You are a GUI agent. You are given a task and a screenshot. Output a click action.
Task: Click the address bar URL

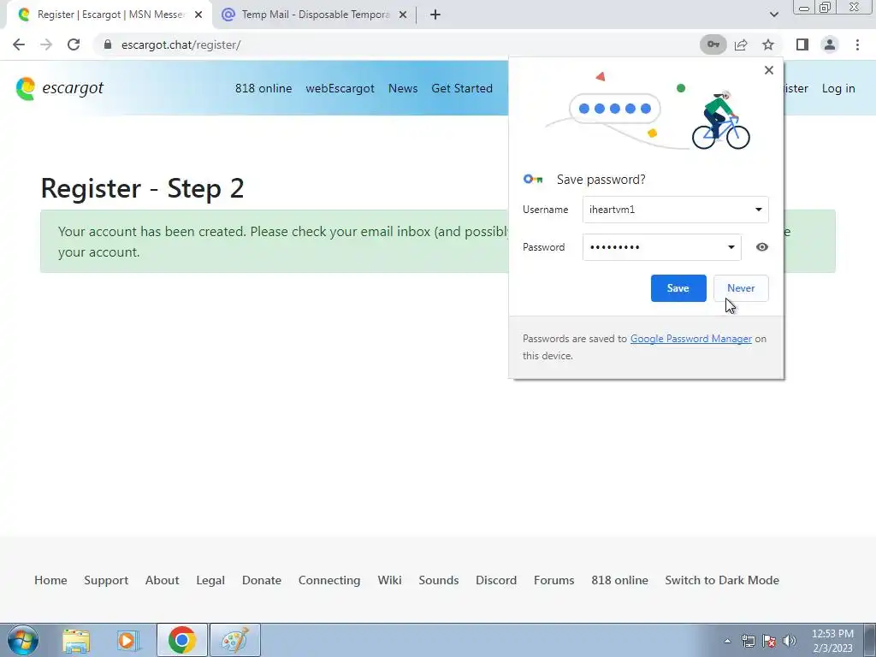tap(181, 44)
